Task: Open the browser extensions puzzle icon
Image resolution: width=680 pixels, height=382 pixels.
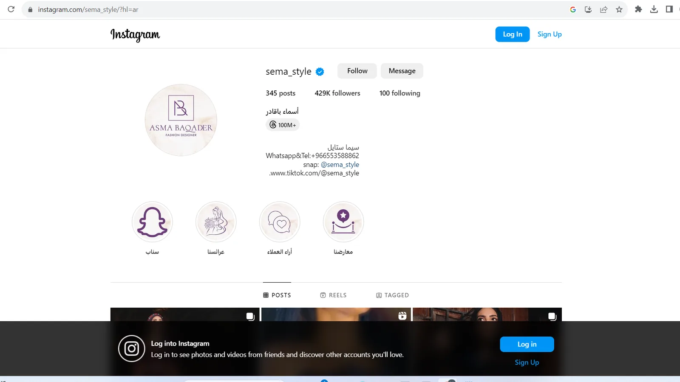Action: tap(638, 9)
